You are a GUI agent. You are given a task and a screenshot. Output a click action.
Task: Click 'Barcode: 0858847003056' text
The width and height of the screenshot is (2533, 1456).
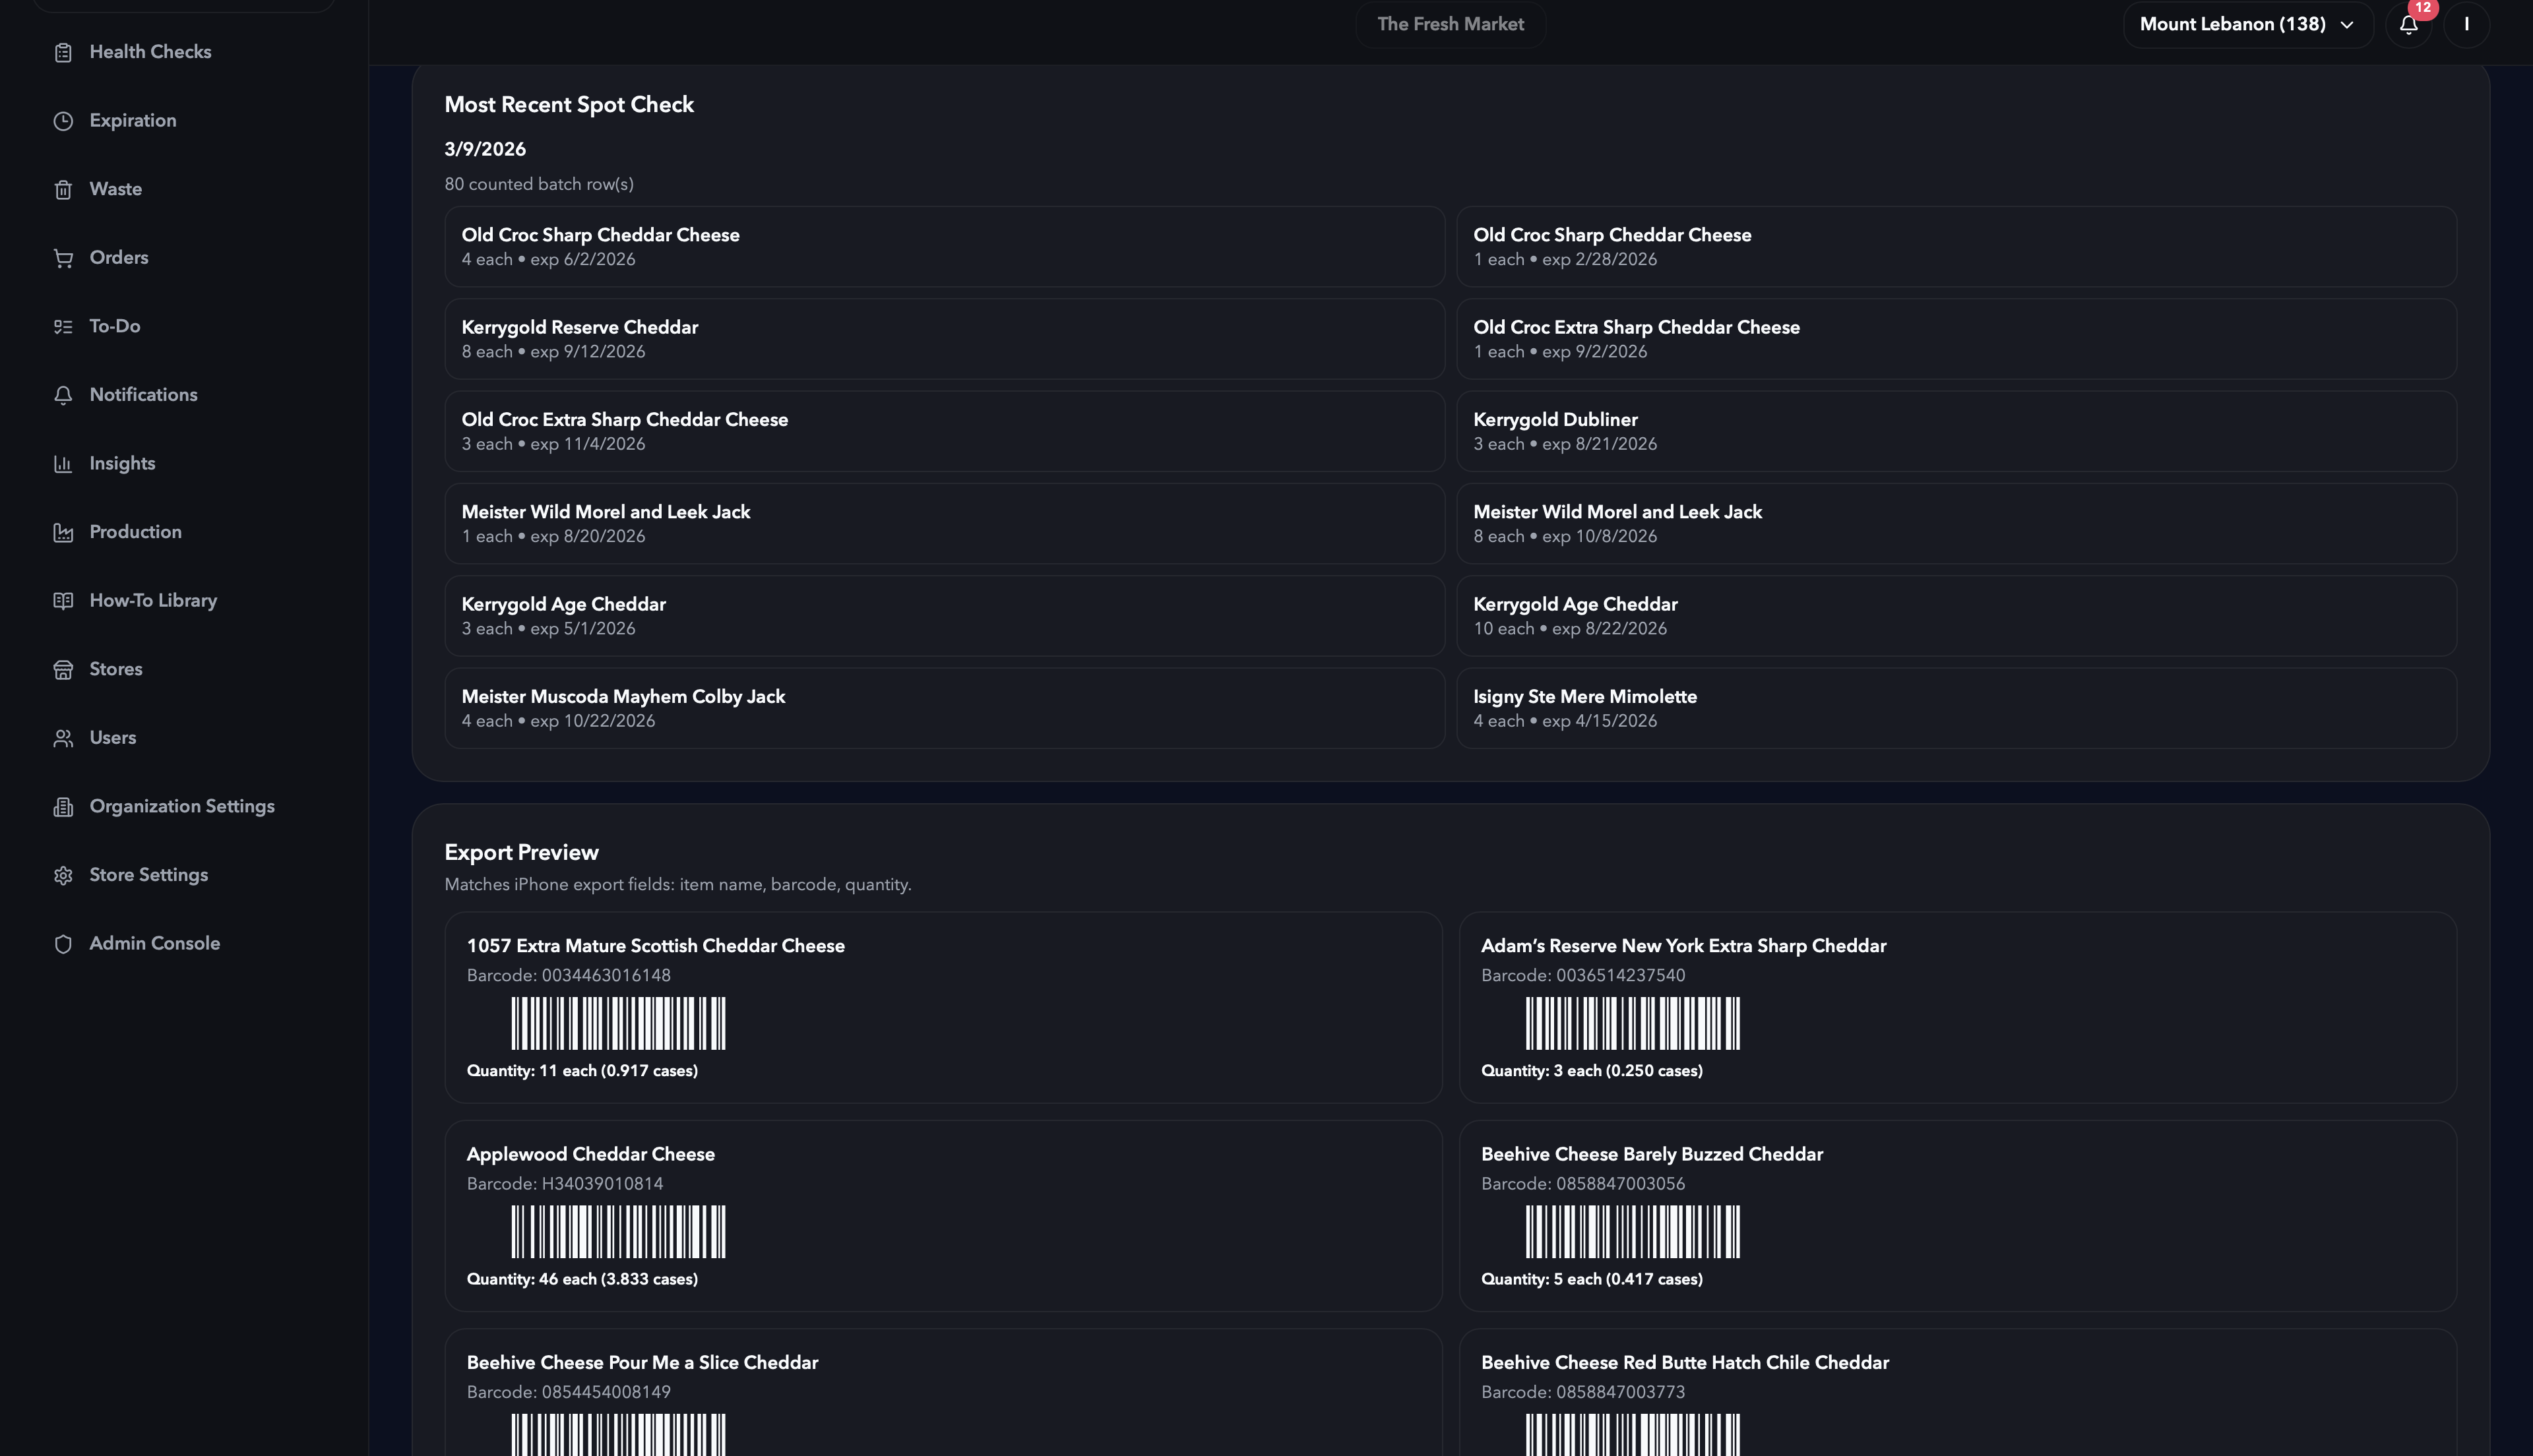pyautogui.click(x=1582, y=1184)
